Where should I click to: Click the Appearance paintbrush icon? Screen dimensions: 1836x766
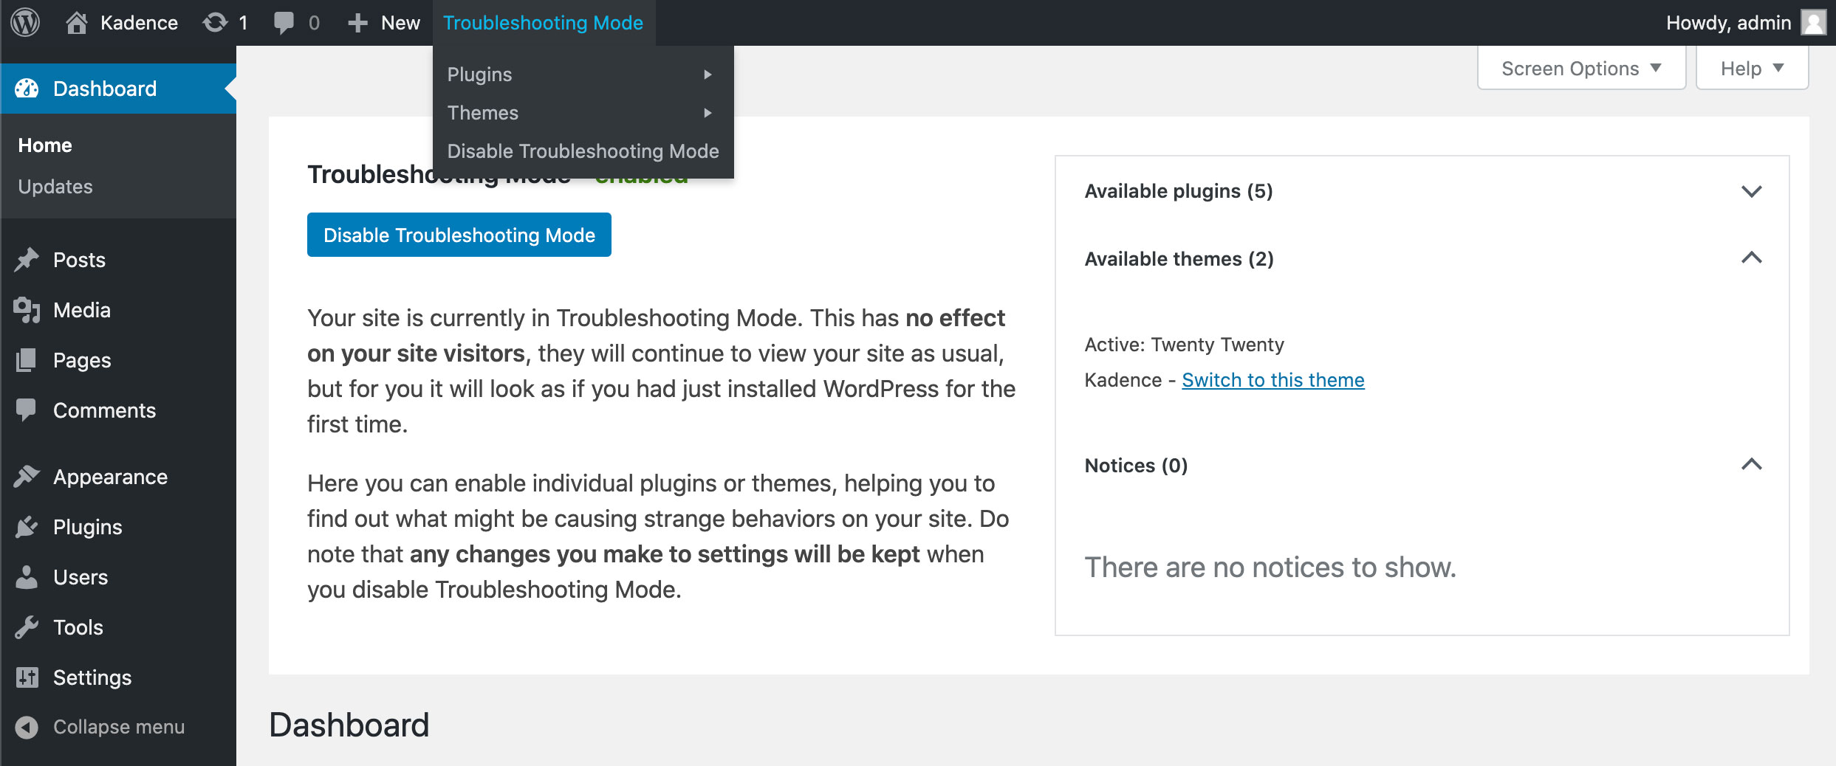tap(27, 477)
